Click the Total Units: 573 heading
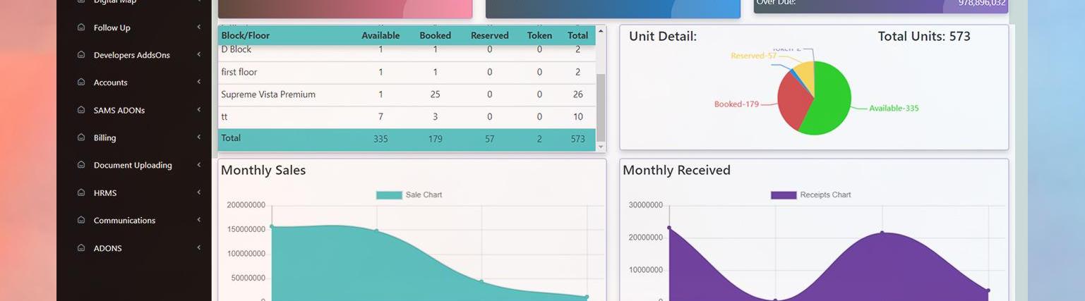This screenshot has width=1085, height=301. click(924, 36)
